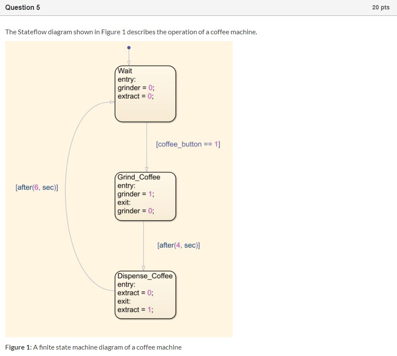397x356 pixels.
Task: Click 'extract = 0;' under entry in Dispense_Coffee
Action: (x=135, y=293)
